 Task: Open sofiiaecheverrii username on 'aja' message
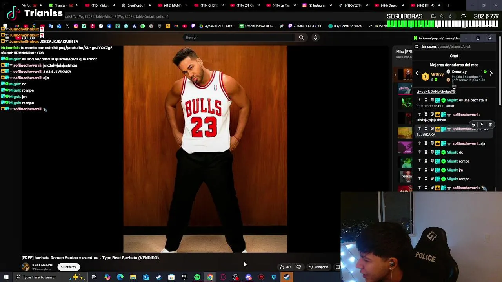click(x=466, y=143)
